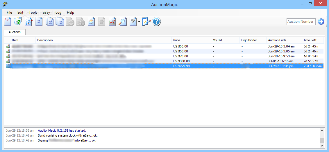Click the log panel scroll up arrow
Viewport: 329px width, 152px height.
(x=322, y=130)
